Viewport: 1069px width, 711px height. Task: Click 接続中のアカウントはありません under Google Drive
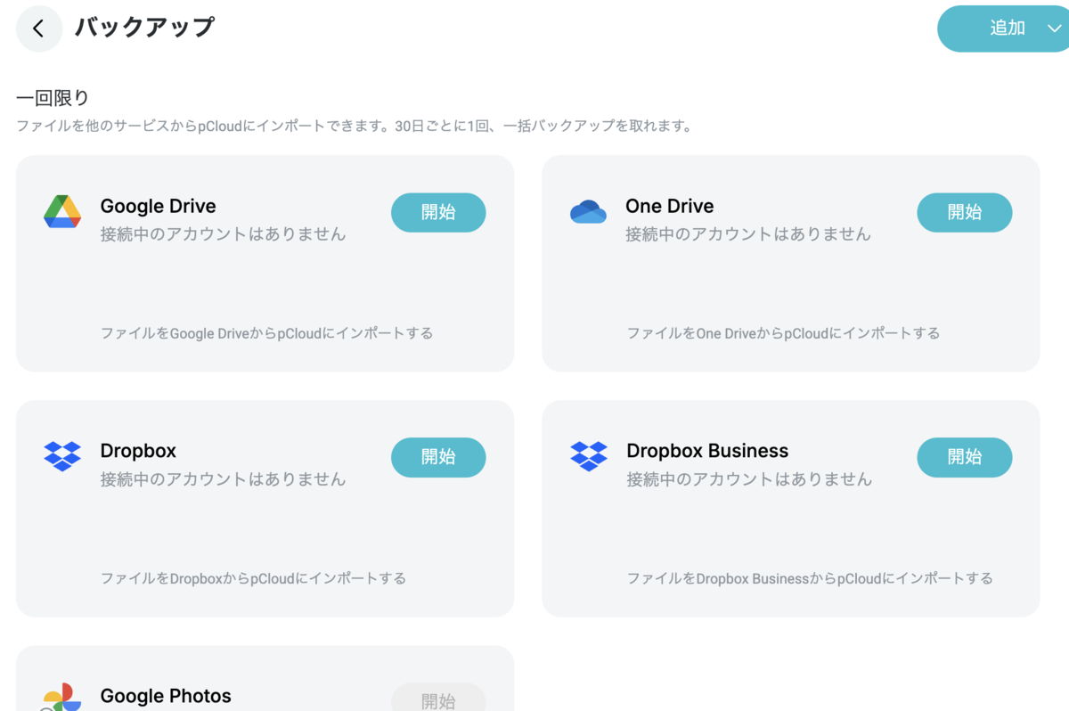coord(223,234)
